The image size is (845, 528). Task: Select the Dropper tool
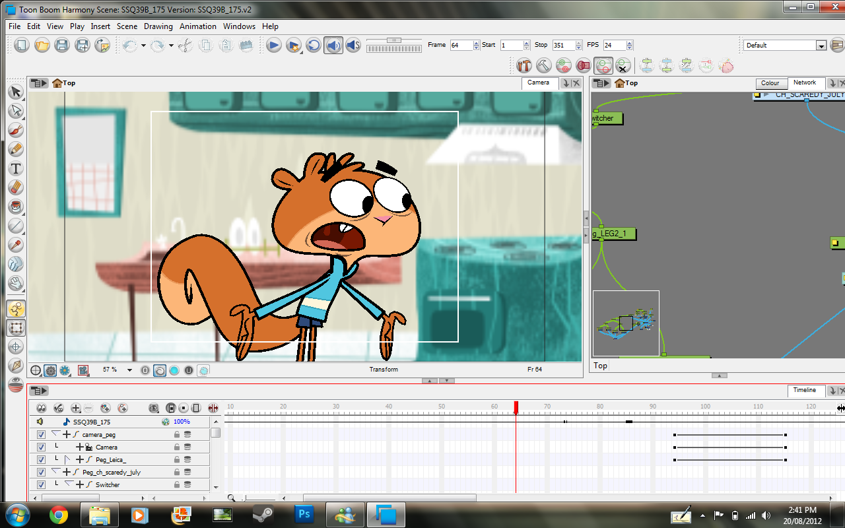coord(16,246)
